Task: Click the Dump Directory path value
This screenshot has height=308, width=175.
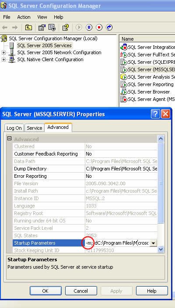Action: [x=122, y=169]
